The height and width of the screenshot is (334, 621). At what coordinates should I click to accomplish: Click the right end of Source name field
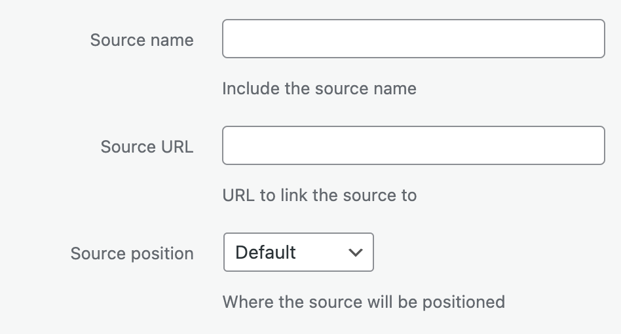point(595,39)
